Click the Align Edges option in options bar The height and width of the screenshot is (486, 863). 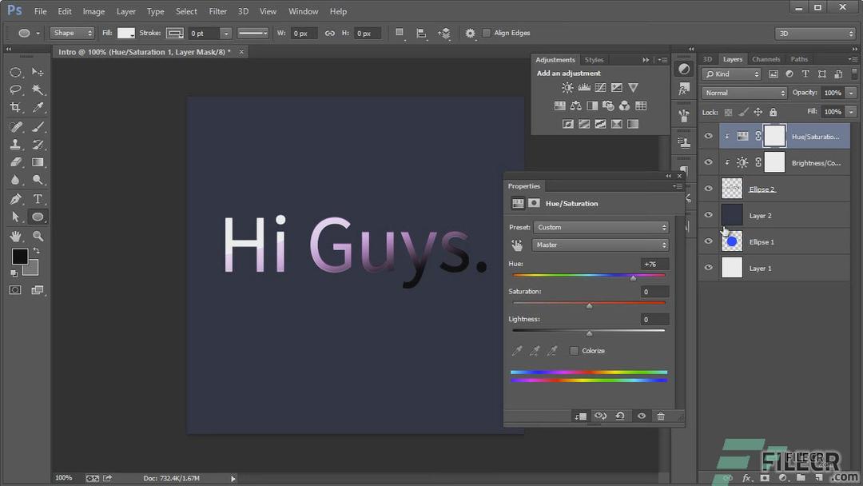pyautogui.click(x=487, y=33)
